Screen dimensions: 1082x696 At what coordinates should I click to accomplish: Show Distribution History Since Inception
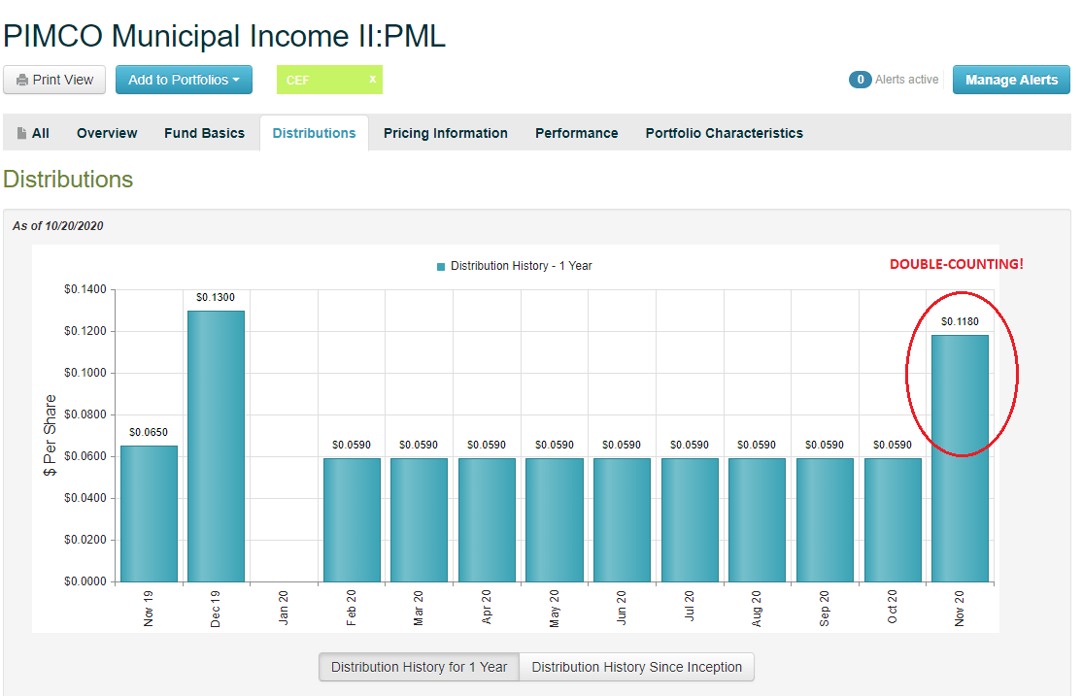point(636,667)
